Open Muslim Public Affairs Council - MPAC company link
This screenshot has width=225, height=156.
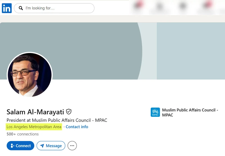click(190, 112)
